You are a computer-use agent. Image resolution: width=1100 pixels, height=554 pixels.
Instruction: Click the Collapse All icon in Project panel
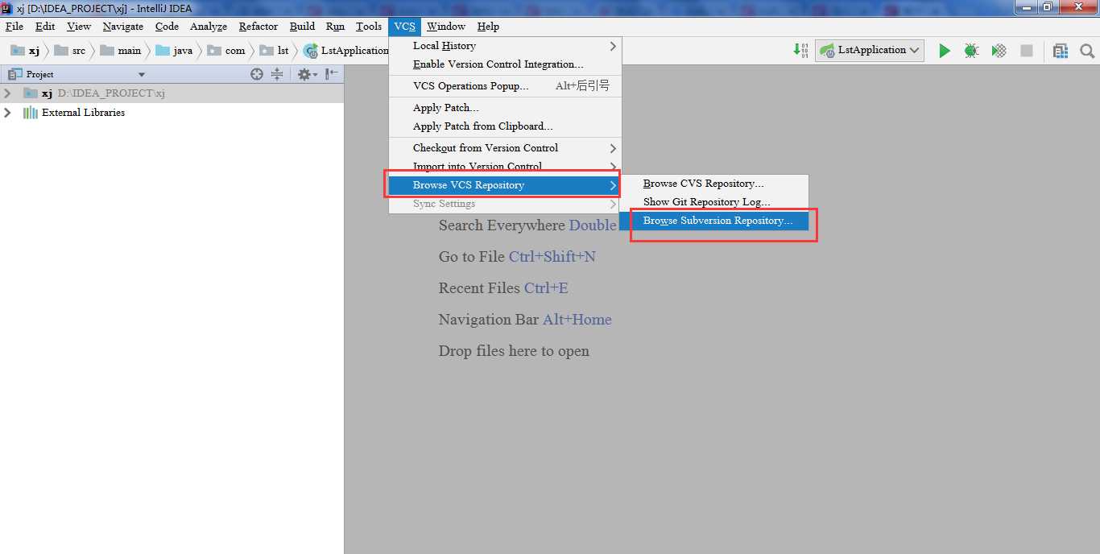click(x=277, y=74)
